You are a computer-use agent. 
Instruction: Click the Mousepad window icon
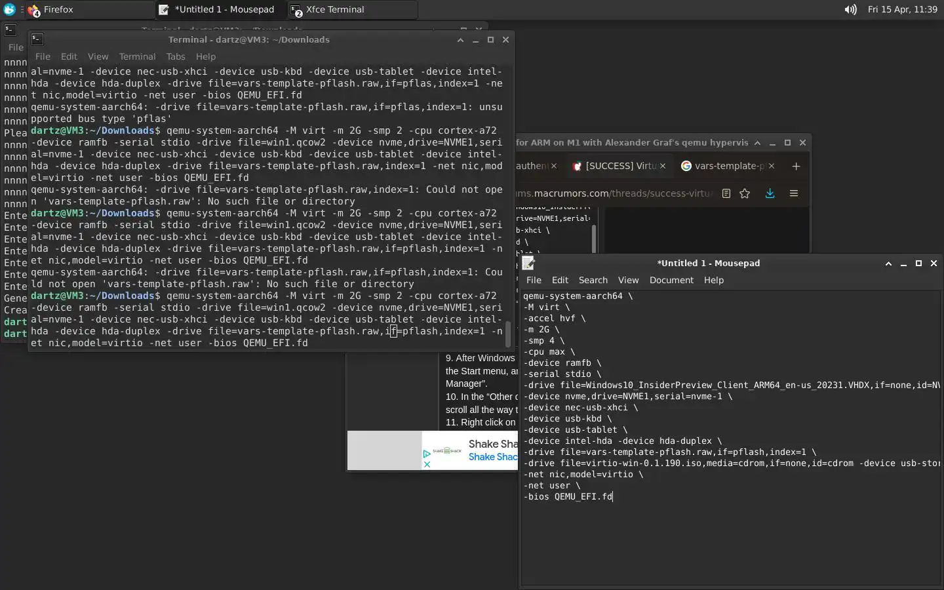point(528,263)
